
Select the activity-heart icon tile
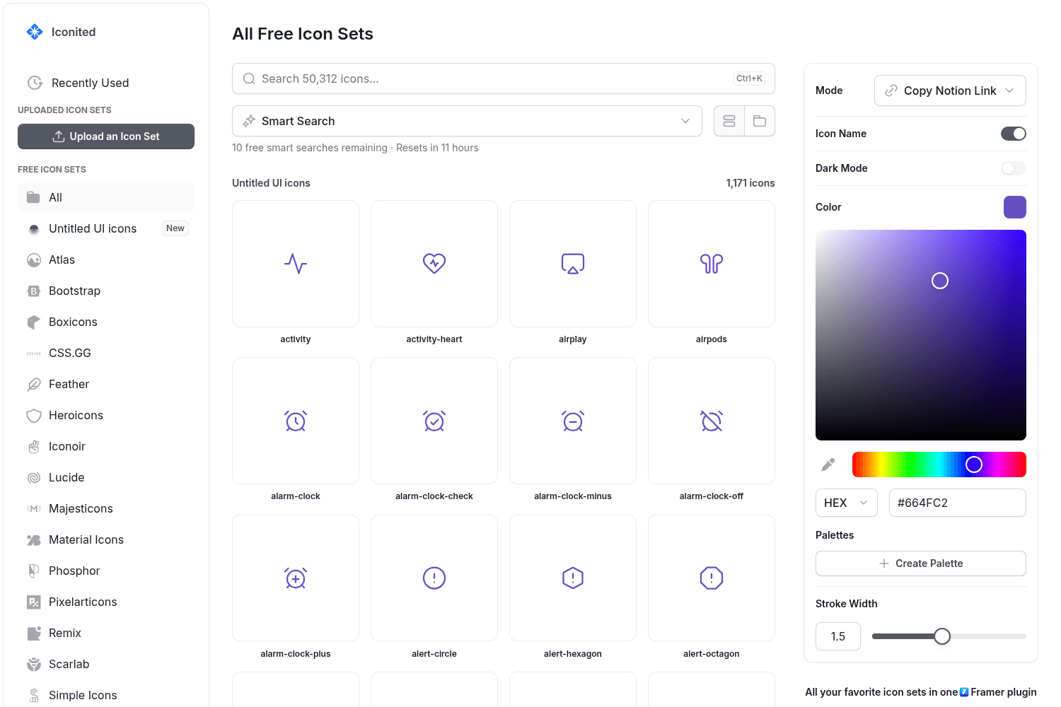[x=434, y=264]
